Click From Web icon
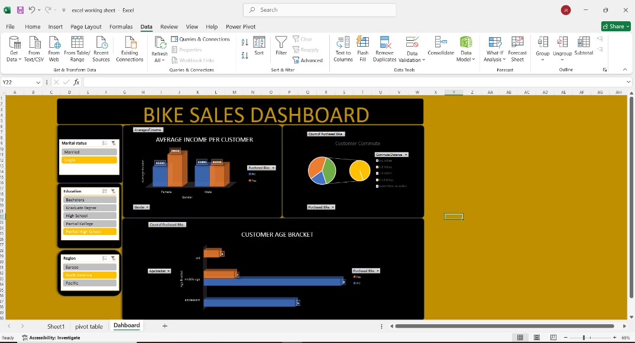The image size is (635, 343). tap(54, 43)
